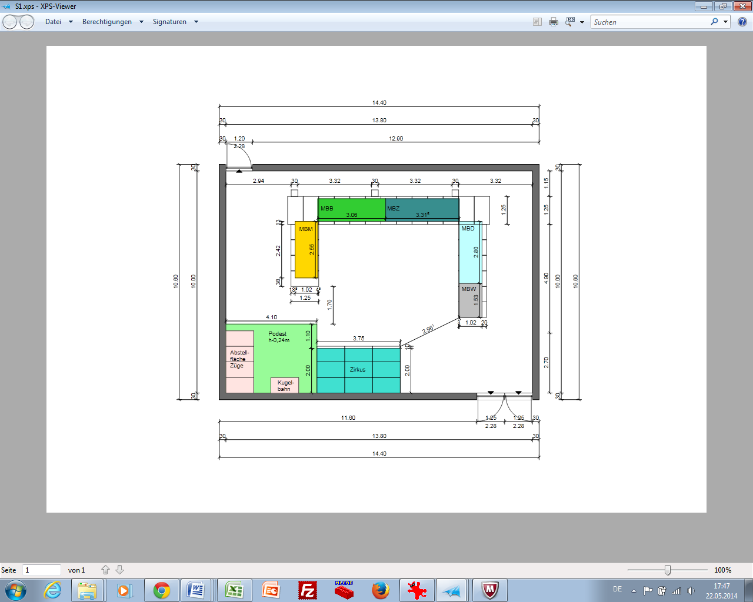
Task: Expand the Datei dropdown arrow
Action: (x=71, y=22)
